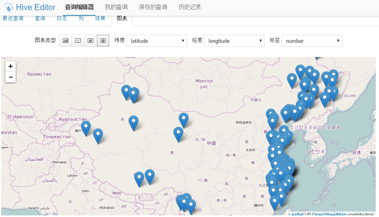The image size is (379, 217).
Task: Switch to the 图表 tab
Action: coord(122,18)
